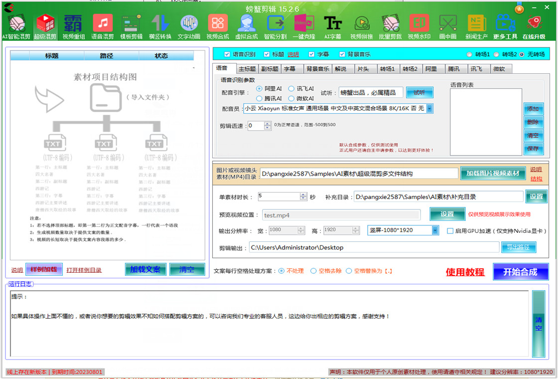
Task: Select 腾讯AI as dubbing engine
Action: [259, 98]
